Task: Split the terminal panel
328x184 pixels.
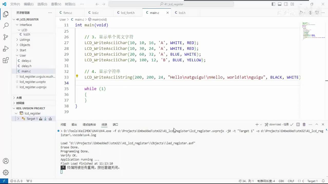Action: (x=298, y=124)
